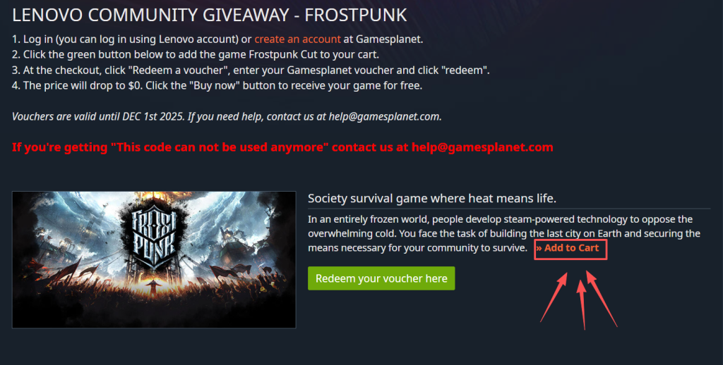Click the step 1 Log in instruction

click(217, 39)
